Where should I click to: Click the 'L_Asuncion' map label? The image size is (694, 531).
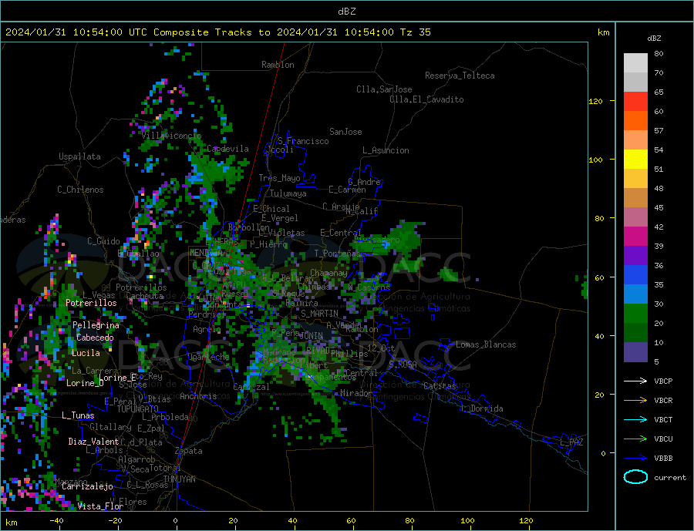[x=386, y=150]
